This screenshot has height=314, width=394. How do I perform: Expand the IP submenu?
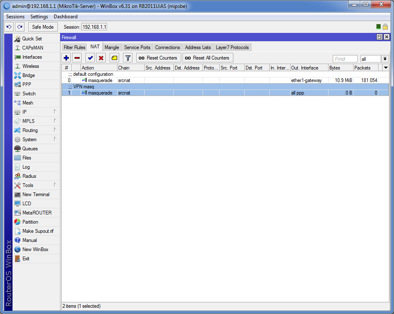(36, 112)
